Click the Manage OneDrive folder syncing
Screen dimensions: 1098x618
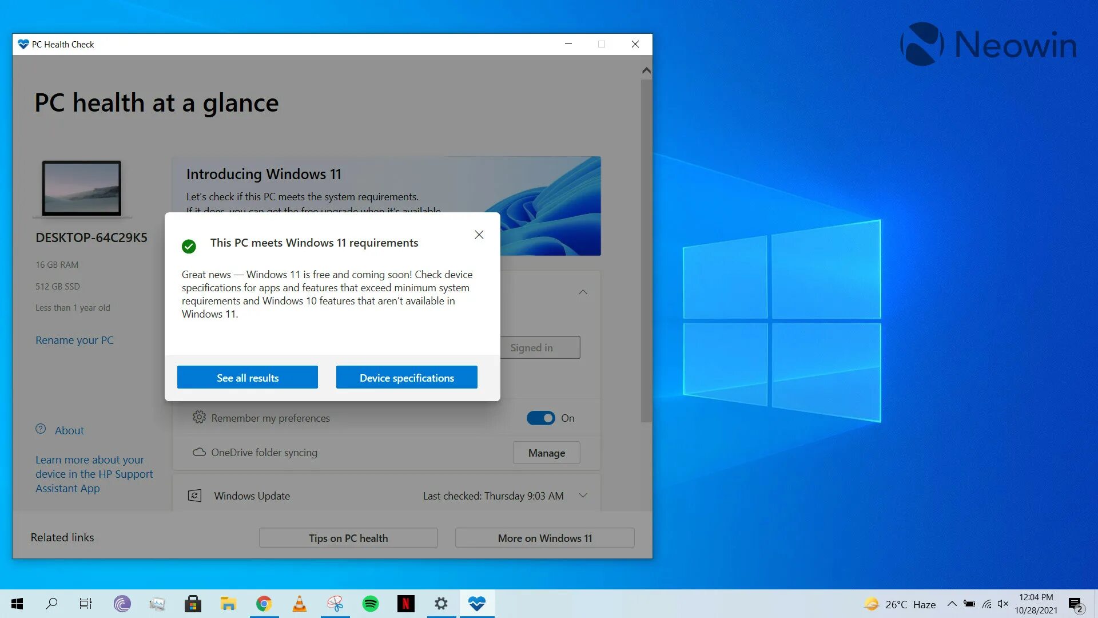[547, 452]
